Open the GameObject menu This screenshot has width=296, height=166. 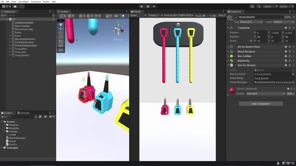click(x=24, y=1)
